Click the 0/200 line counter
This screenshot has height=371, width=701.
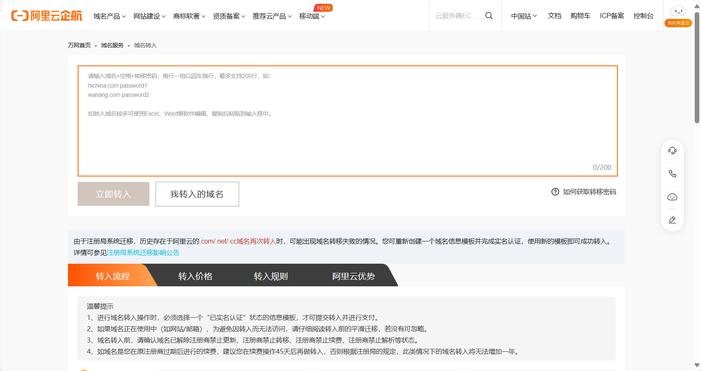[x=602, y=167]
